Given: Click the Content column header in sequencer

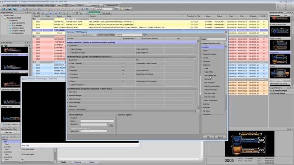Looking at the screenshot, I should pyautogui.click(x=93, y=16).
